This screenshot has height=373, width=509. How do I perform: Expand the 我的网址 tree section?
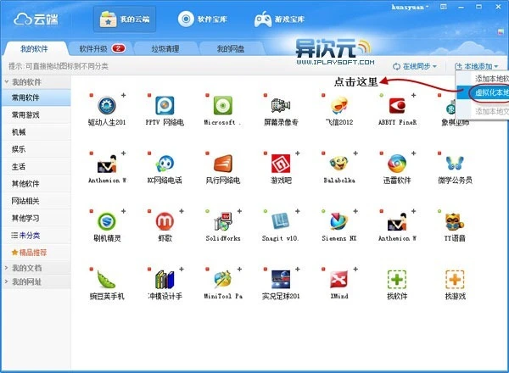coord(6,281)
